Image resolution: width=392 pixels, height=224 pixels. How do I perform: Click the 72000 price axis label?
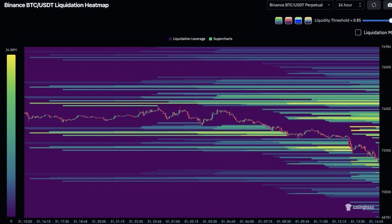click(386, 151)
